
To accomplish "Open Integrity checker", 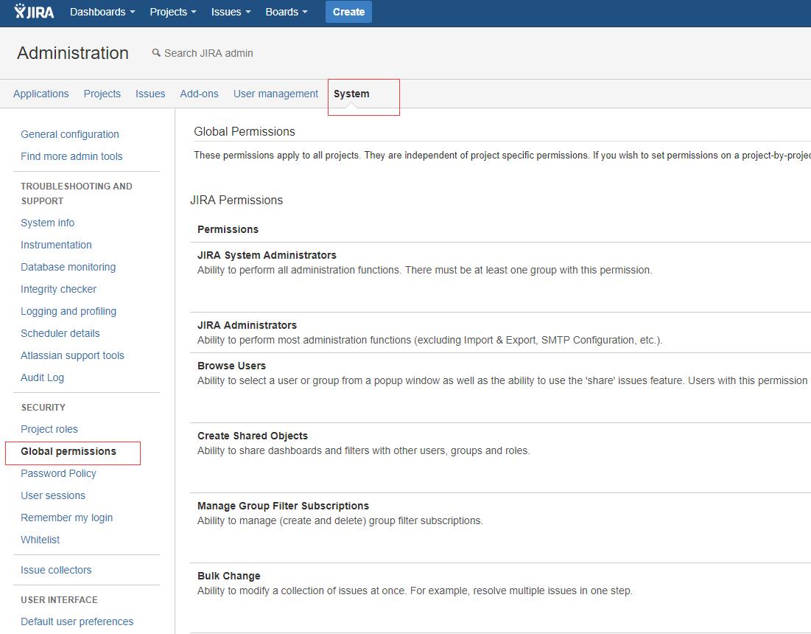I will pos(58,289).
